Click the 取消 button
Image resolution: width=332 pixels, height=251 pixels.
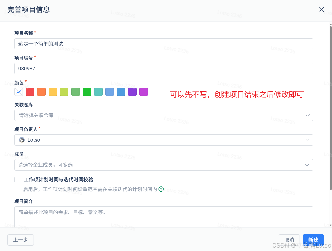[289, 240]
